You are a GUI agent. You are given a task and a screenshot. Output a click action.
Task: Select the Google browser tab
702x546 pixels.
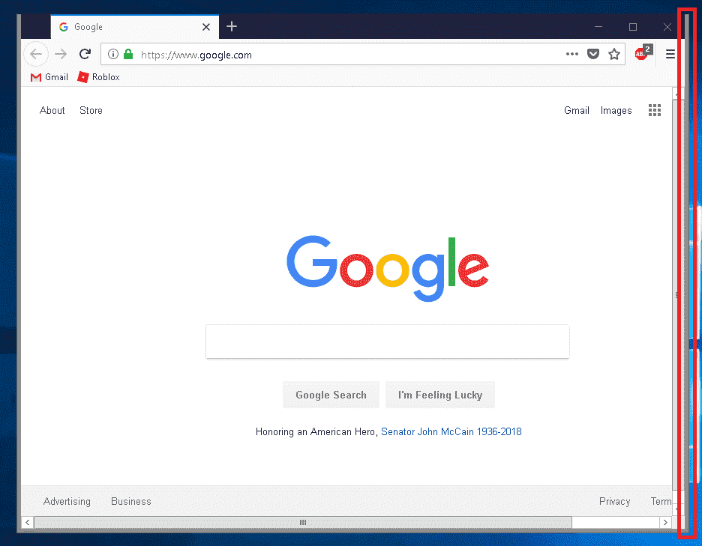[135, 27]
